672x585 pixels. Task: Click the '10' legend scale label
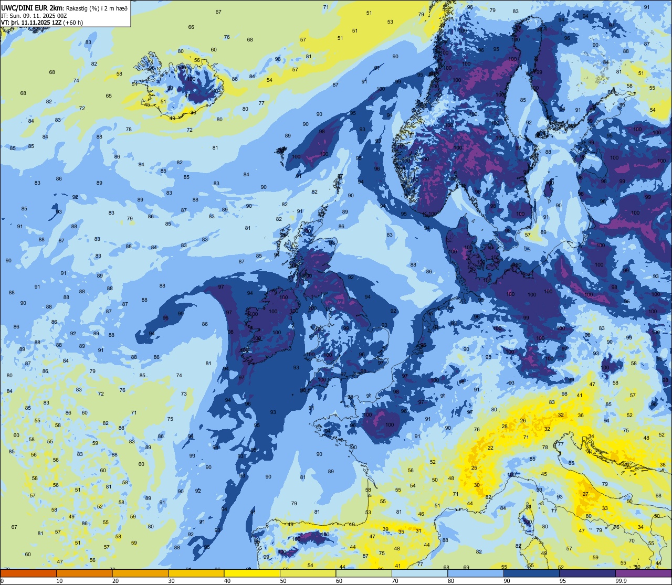point(59,581)
